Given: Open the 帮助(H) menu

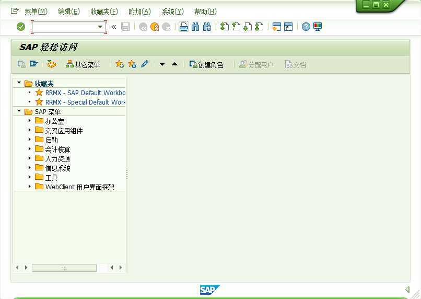Looking at the screenshot, I should 205,11.
